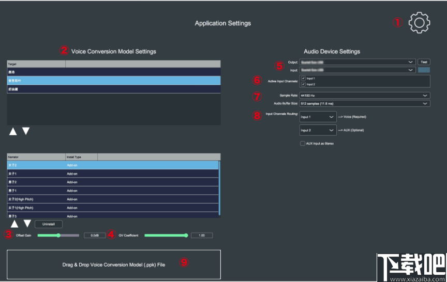The width and height of the screenshot is (447, 282).
Task: Click the Offset Gain slider
Action: coord(58,236)
